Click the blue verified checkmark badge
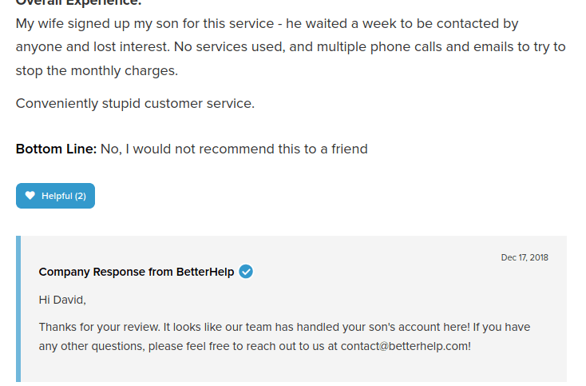Image resolution: width=586 pixels, height=386 pixels. coord(246,272)
